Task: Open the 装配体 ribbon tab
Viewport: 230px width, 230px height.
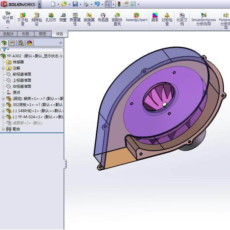Action: pos(8,34)
